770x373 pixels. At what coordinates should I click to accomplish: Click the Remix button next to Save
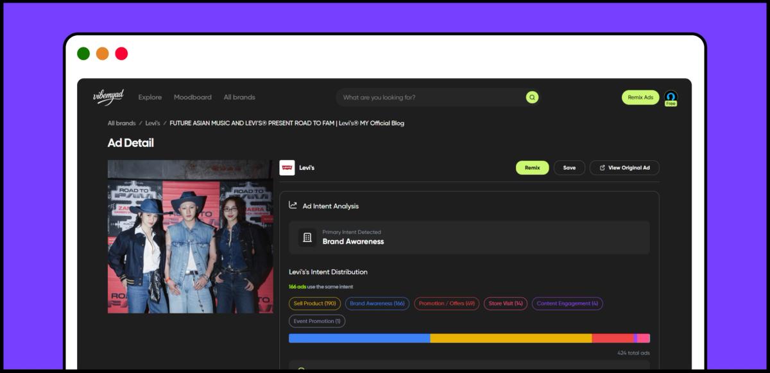[532, 167]
